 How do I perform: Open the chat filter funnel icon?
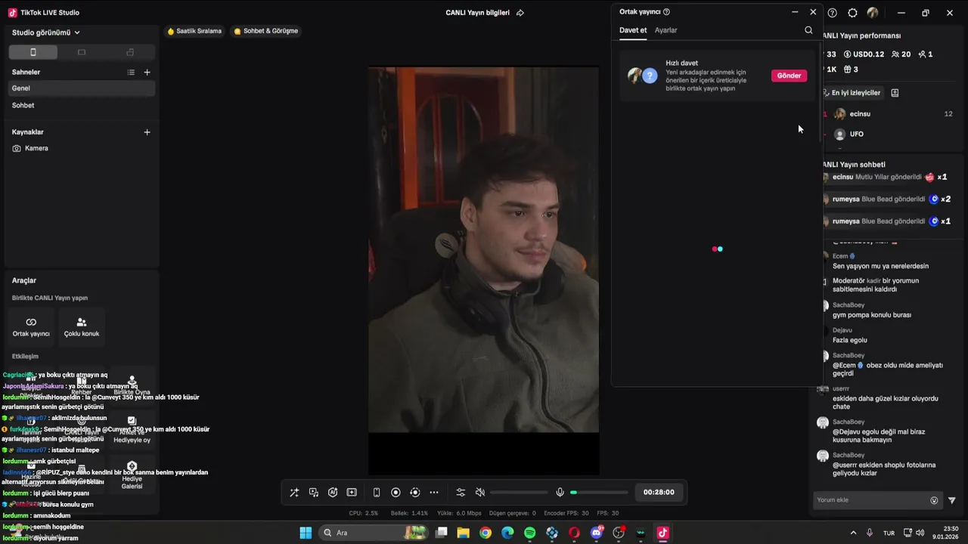(952, 500)
